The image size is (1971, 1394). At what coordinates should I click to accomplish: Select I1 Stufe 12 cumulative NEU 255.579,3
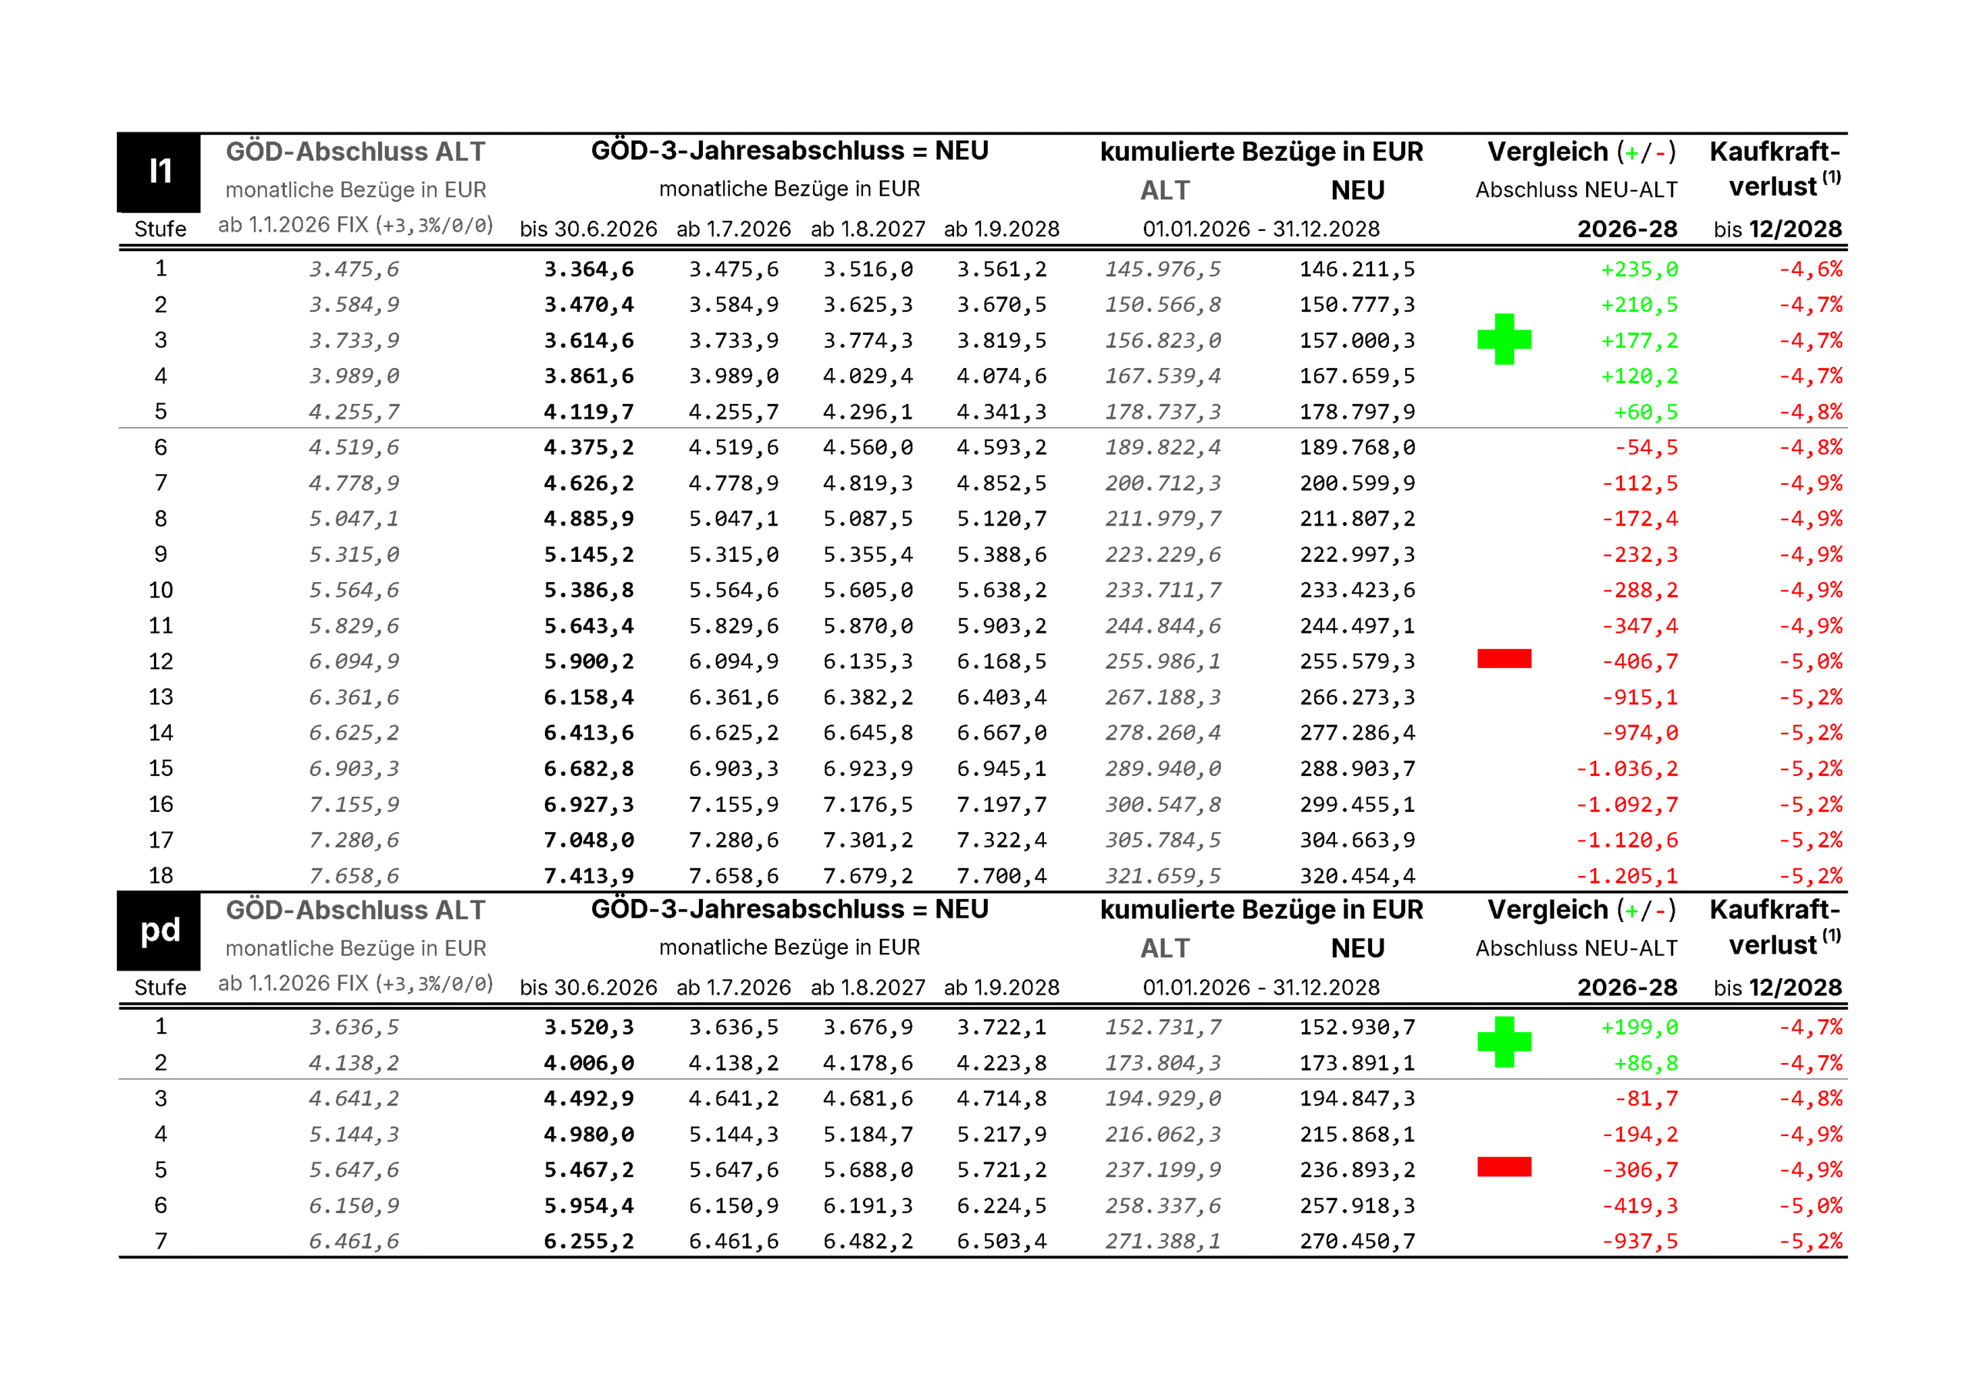pos(1357,662)
